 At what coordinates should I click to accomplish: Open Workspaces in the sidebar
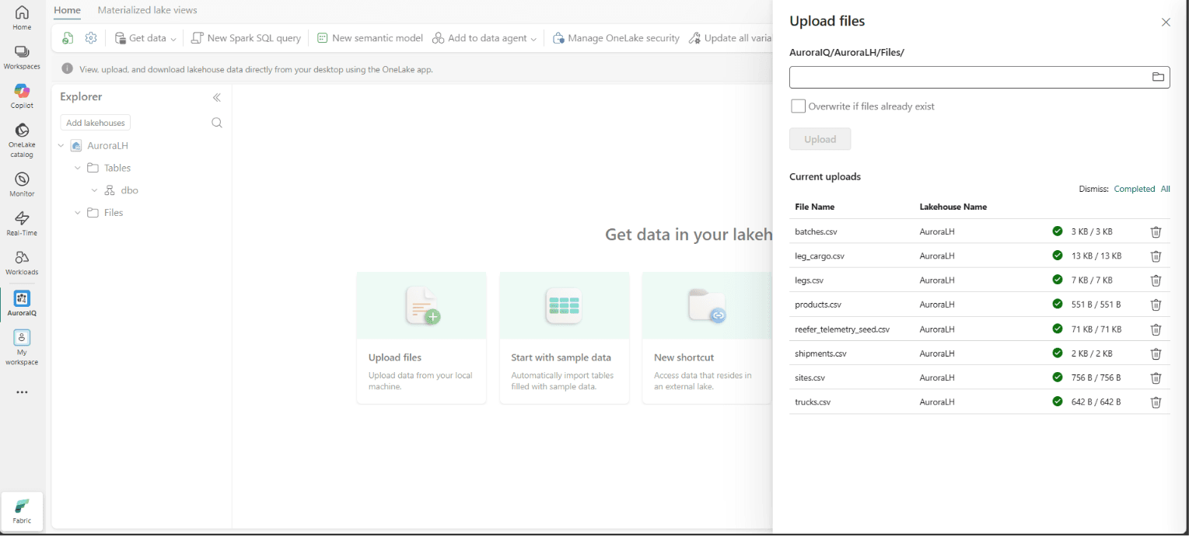pos(22,57)
